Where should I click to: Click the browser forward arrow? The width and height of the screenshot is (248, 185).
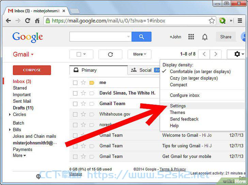click(18, 21)
